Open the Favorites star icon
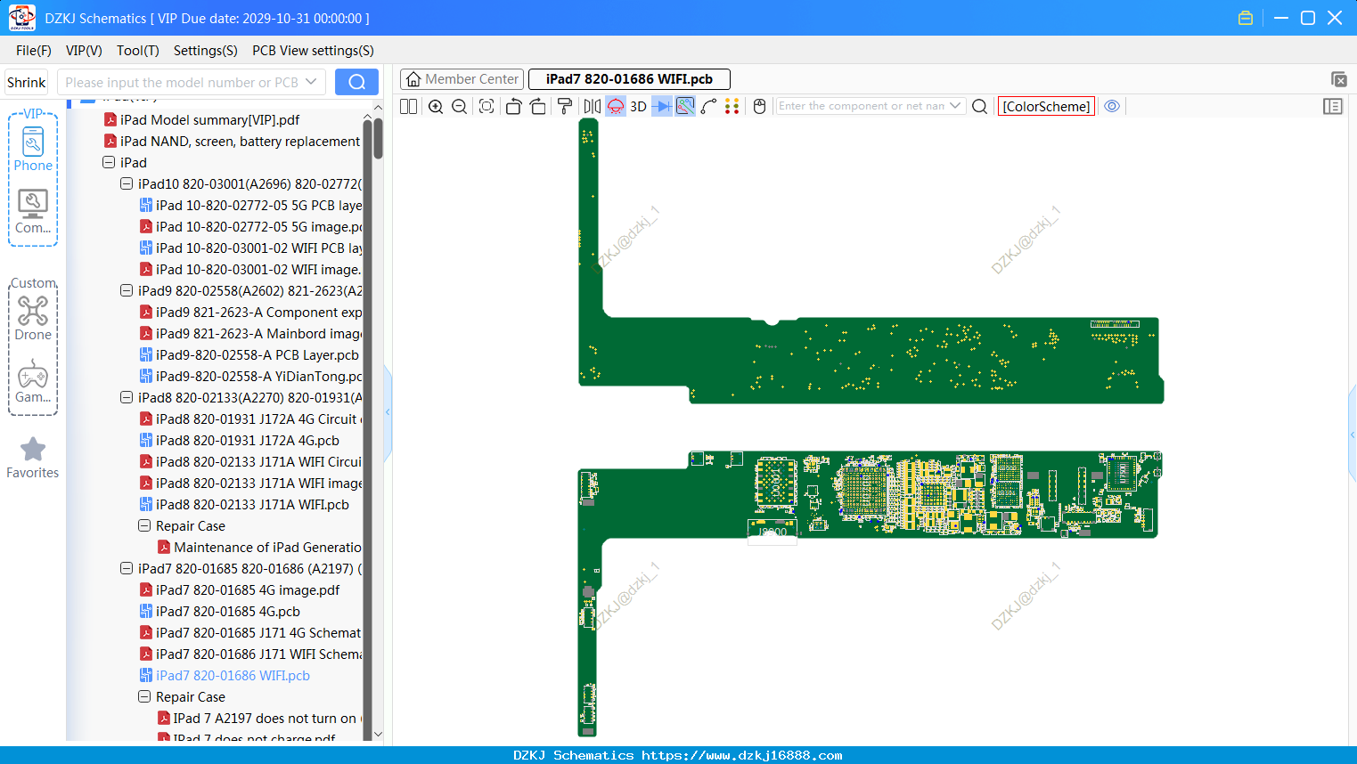This screenshot has width=1357, height=764. click(33, 458)
